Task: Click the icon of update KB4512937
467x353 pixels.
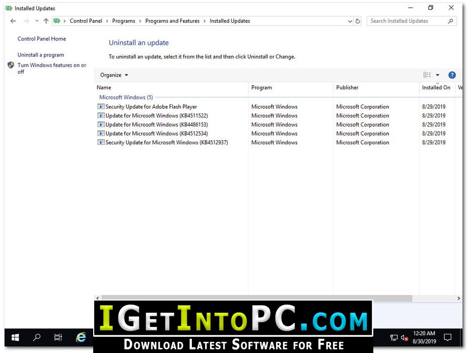Action: (x=101, y=142)
